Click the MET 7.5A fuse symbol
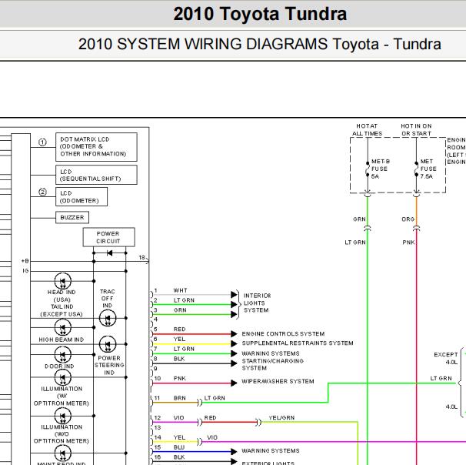466x465 pixels. coord(416,169)
